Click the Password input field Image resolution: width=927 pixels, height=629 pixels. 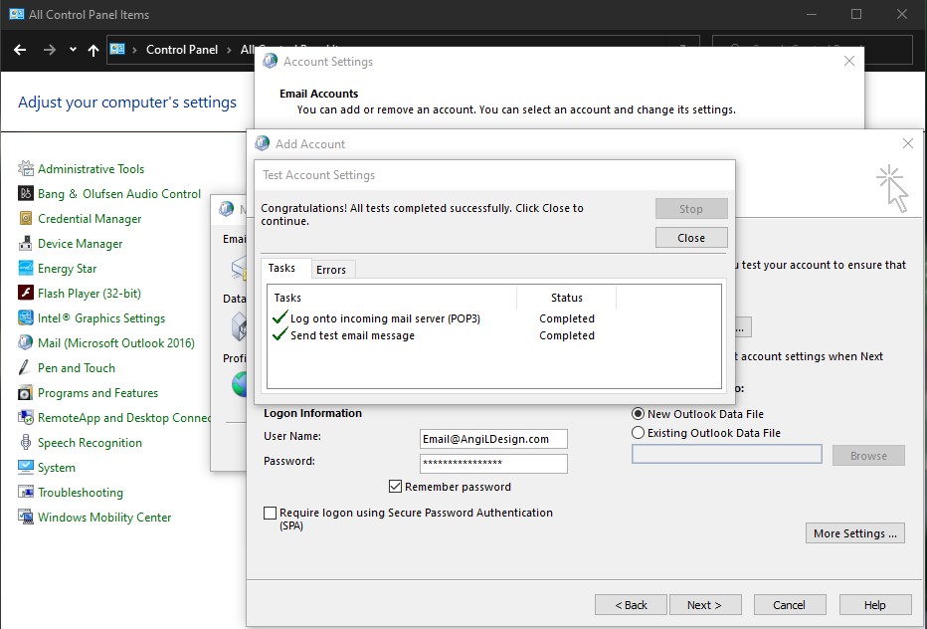pos(493,464)
